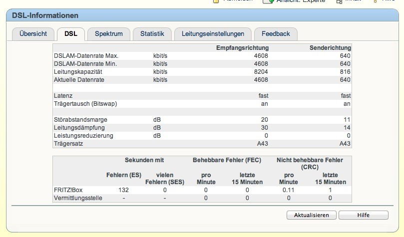
Task: Select the Leitungskapazität value 8204
Action: (x=261, y=72)
